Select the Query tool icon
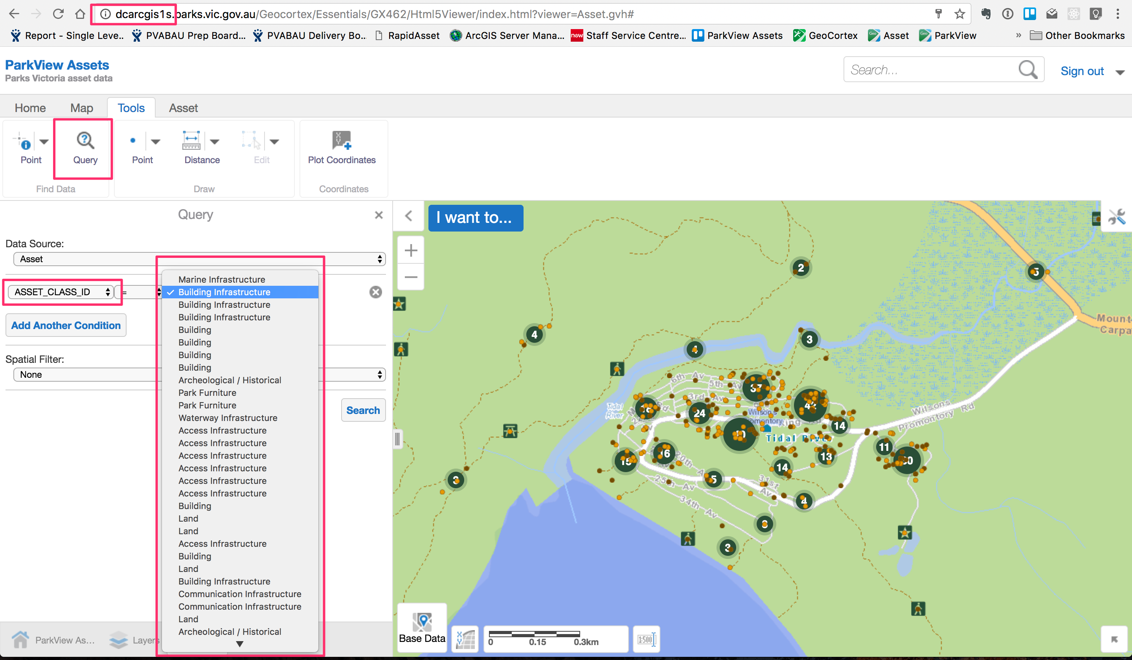Screen dimensions: 1132x660 point(85,141)
